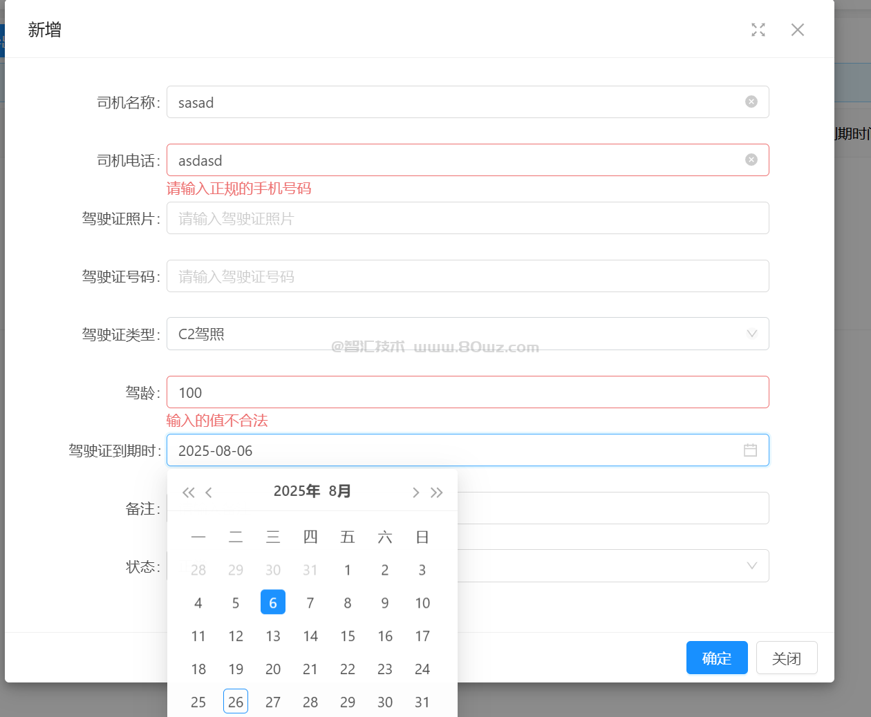This screenshot has height=717, width=871.
Task: Pick August 17 in the calendar
Action: point(422,636)
